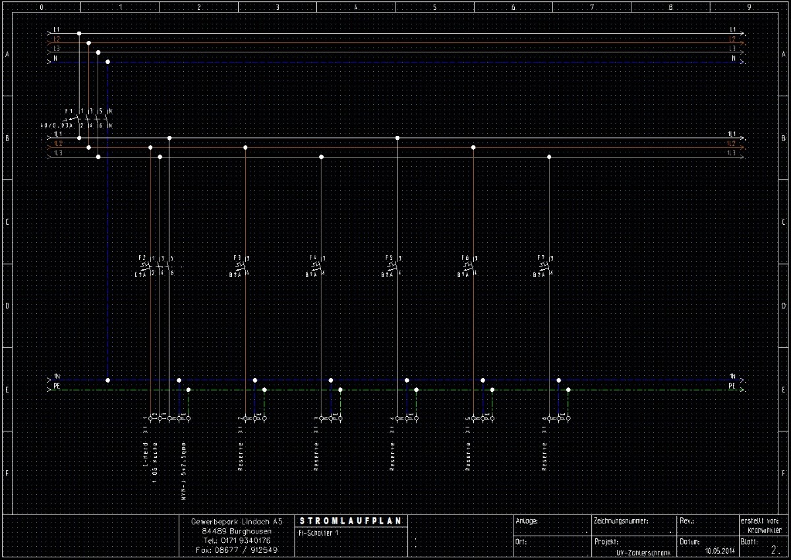Click the junction dot where F3 meets 1L2
This screenshot has width=791, height=560.
point(246,148)
